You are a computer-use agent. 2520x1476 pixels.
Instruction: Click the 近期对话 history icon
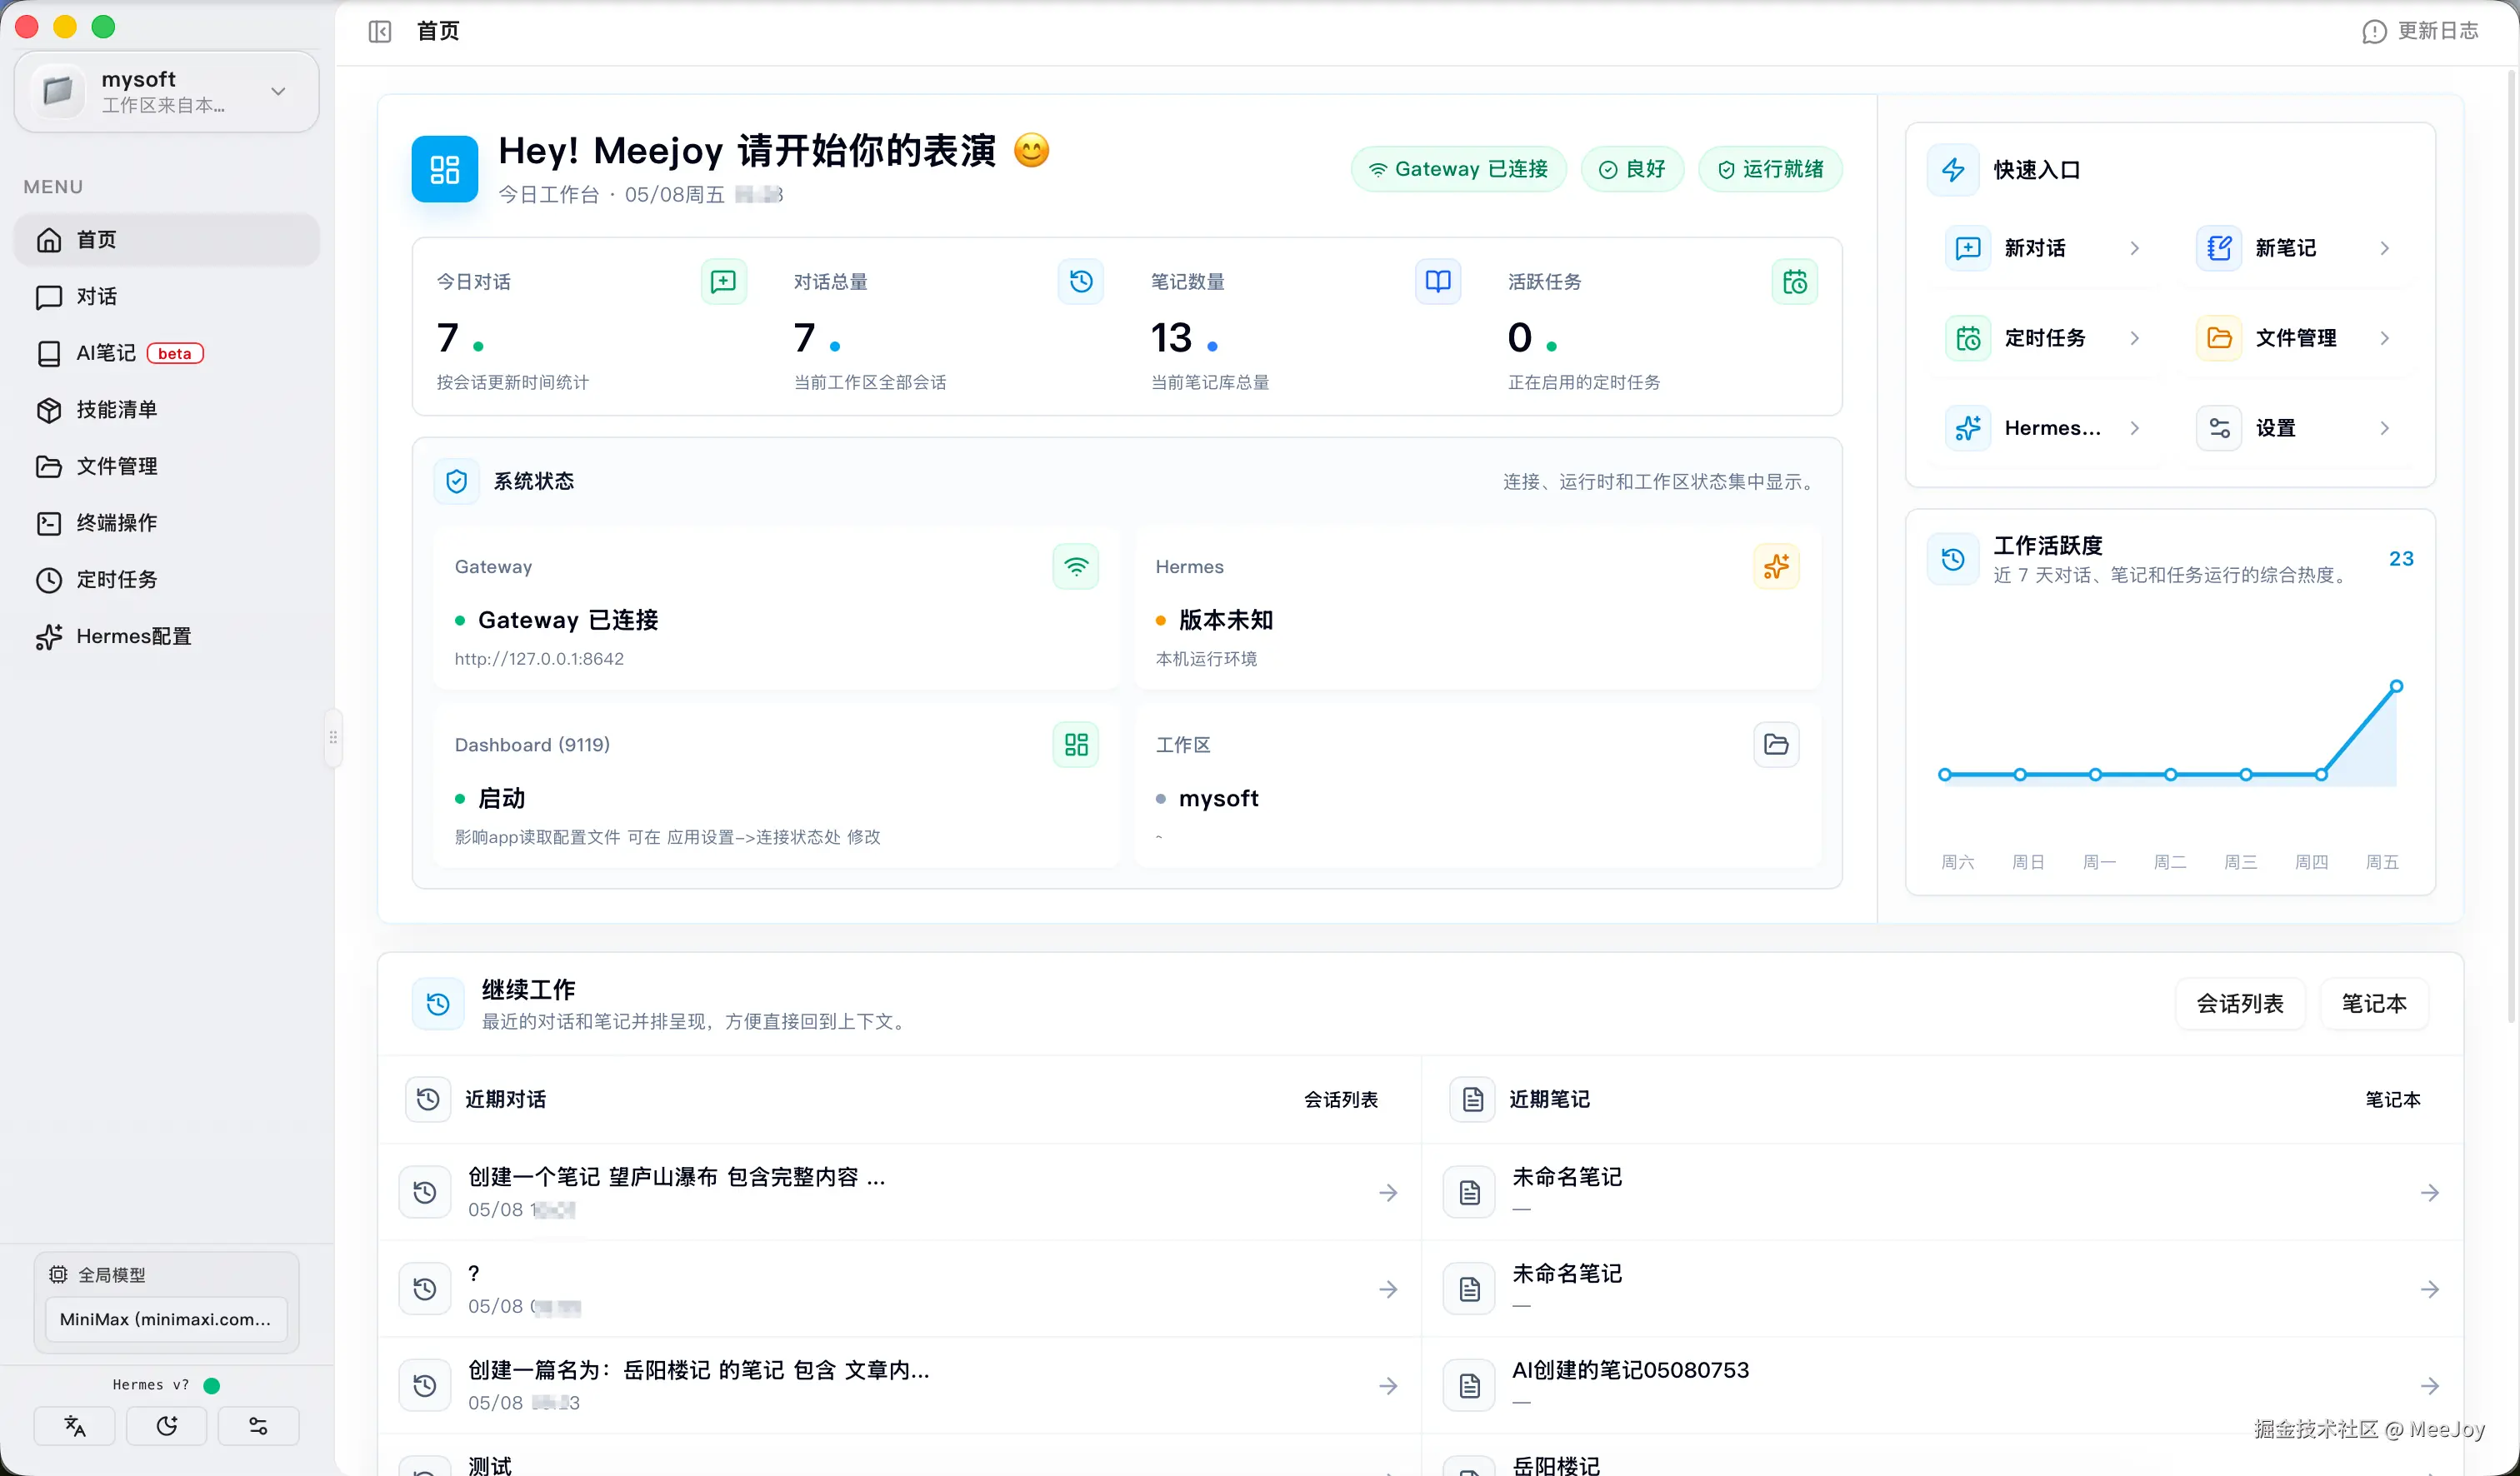pyautogui.click(x=428, y=1100)
